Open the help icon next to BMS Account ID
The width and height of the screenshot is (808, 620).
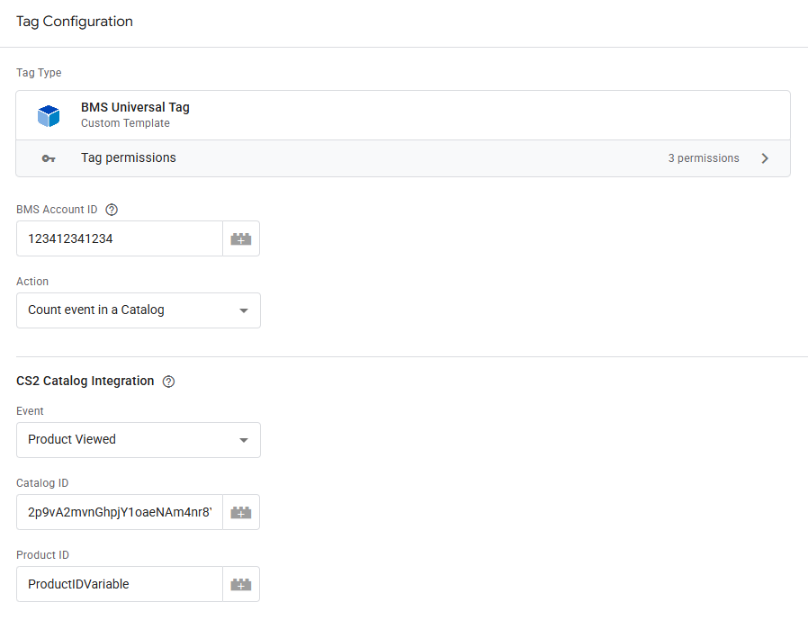pyautogui.click(x=112, y=210)
